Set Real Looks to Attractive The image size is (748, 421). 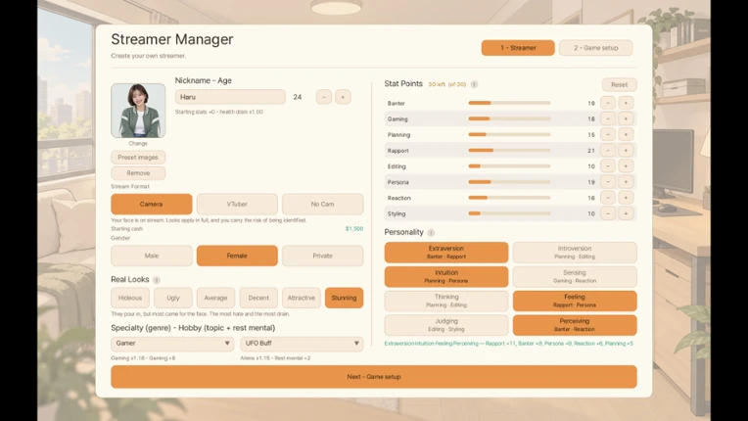pos(302,298)
